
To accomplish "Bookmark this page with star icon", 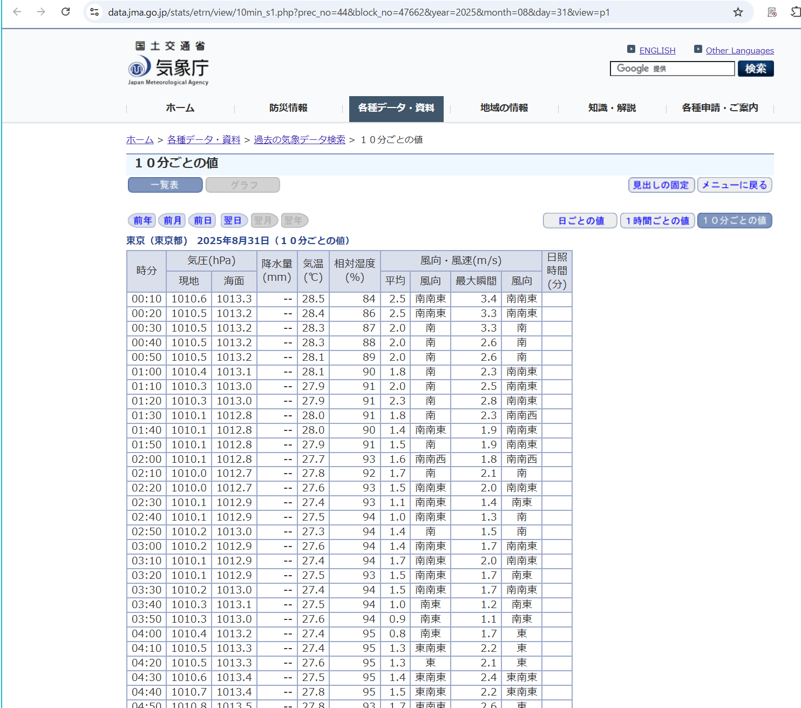I will click(x=738, y=12).
